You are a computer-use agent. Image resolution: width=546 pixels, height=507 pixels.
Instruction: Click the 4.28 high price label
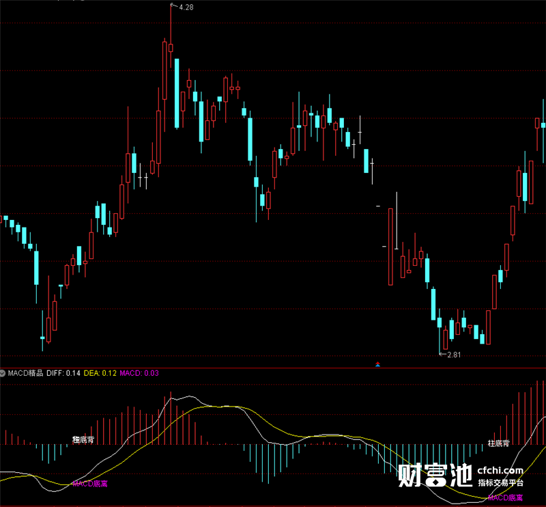click(186, 8)
